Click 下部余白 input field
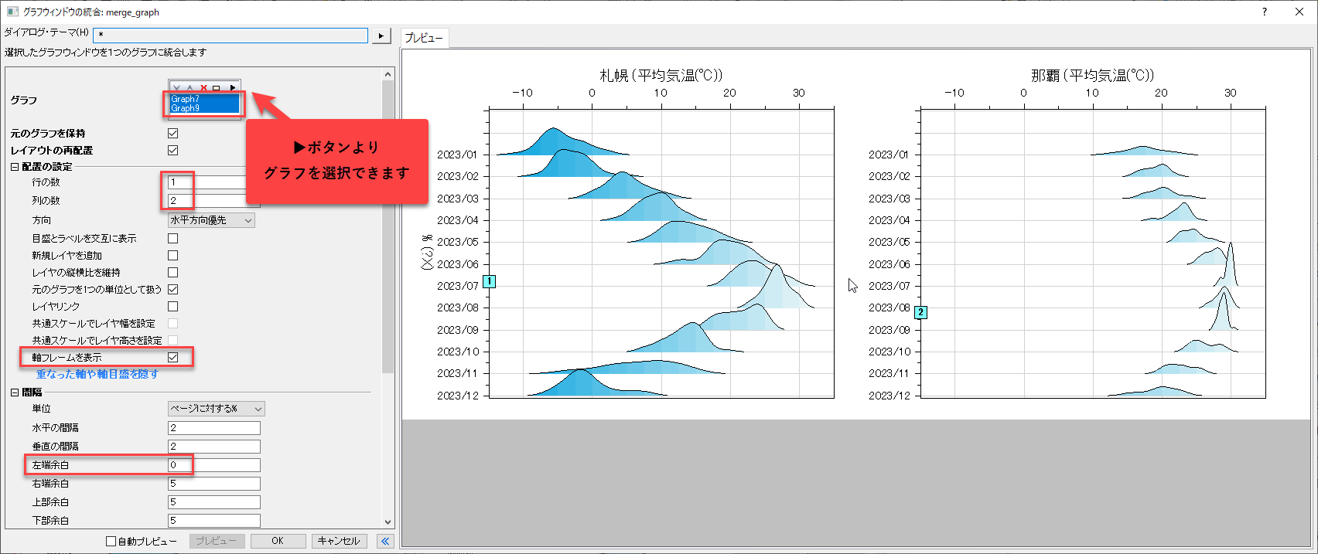This screenshot has width=1318, height=554. click(x=214, y=521)
